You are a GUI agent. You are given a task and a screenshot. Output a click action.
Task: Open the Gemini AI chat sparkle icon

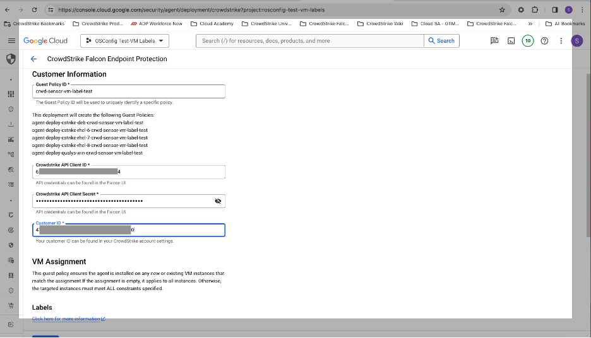point(494,40)
